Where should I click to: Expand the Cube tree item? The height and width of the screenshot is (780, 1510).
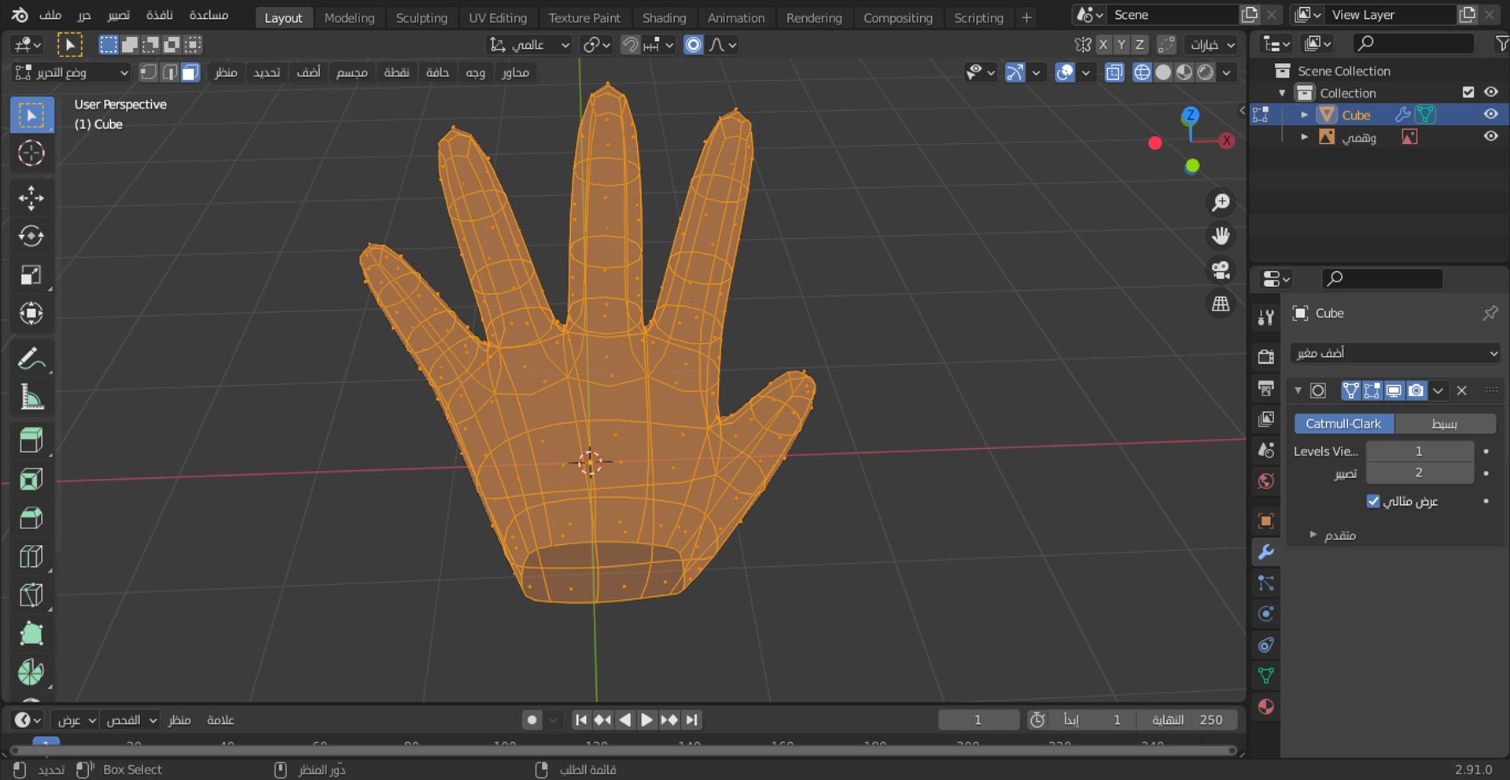click(x=1304, y=115)
